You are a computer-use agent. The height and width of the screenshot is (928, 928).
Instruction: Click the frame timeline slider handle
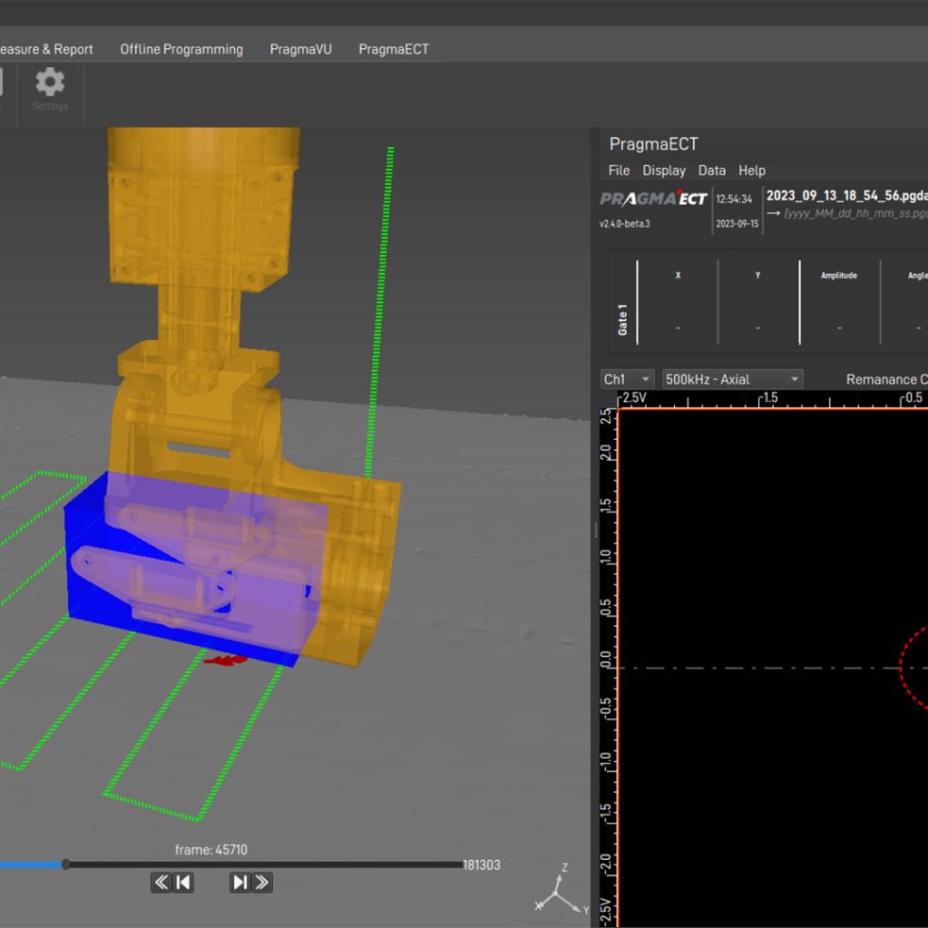click(x=65, y=864)
